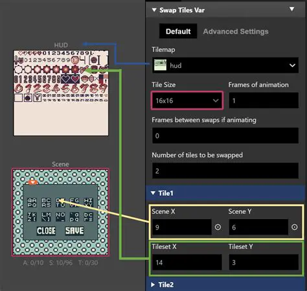Click the hud tilemap thumbnail icon
This screenshot has width=307, height=291.
[x=160, y=65]
